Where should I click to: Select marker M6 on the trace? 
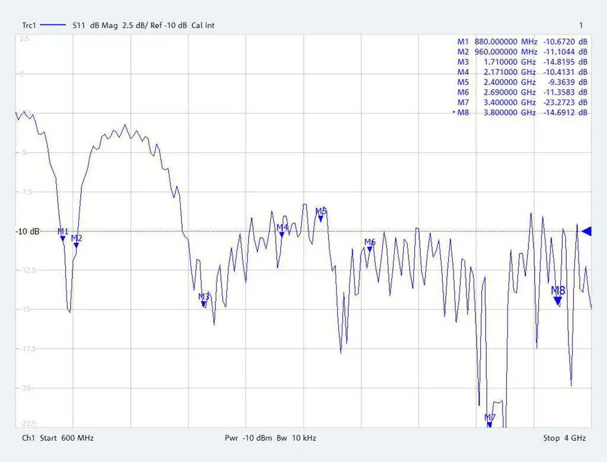coord(370,245)
